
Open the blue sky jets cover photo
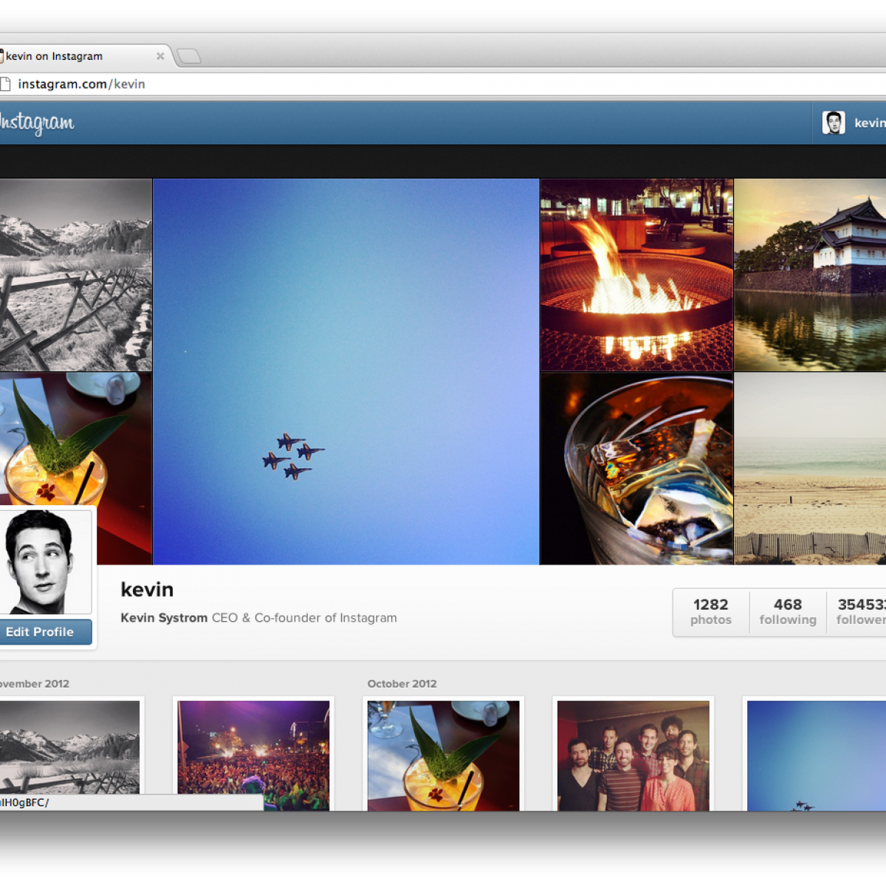346,371
